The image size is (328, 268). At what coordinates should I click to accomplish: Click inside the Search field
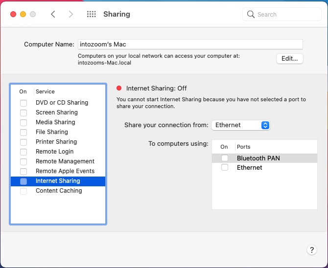pyautogui.click(x=282, y=14)
